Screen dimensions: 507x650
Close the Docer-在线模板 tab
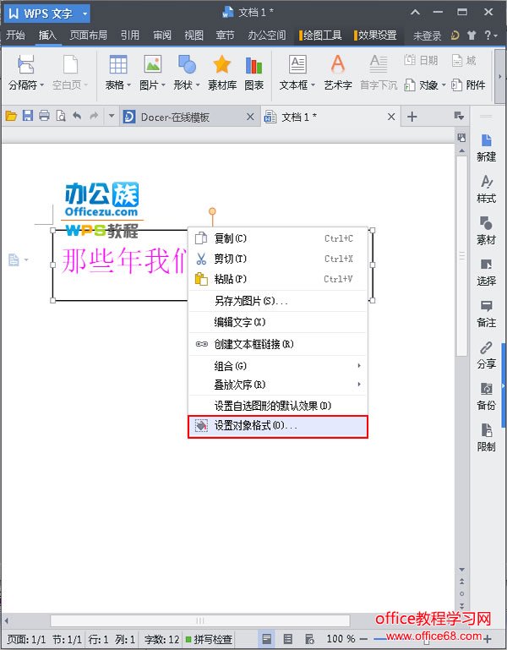[x=250, y=117]
